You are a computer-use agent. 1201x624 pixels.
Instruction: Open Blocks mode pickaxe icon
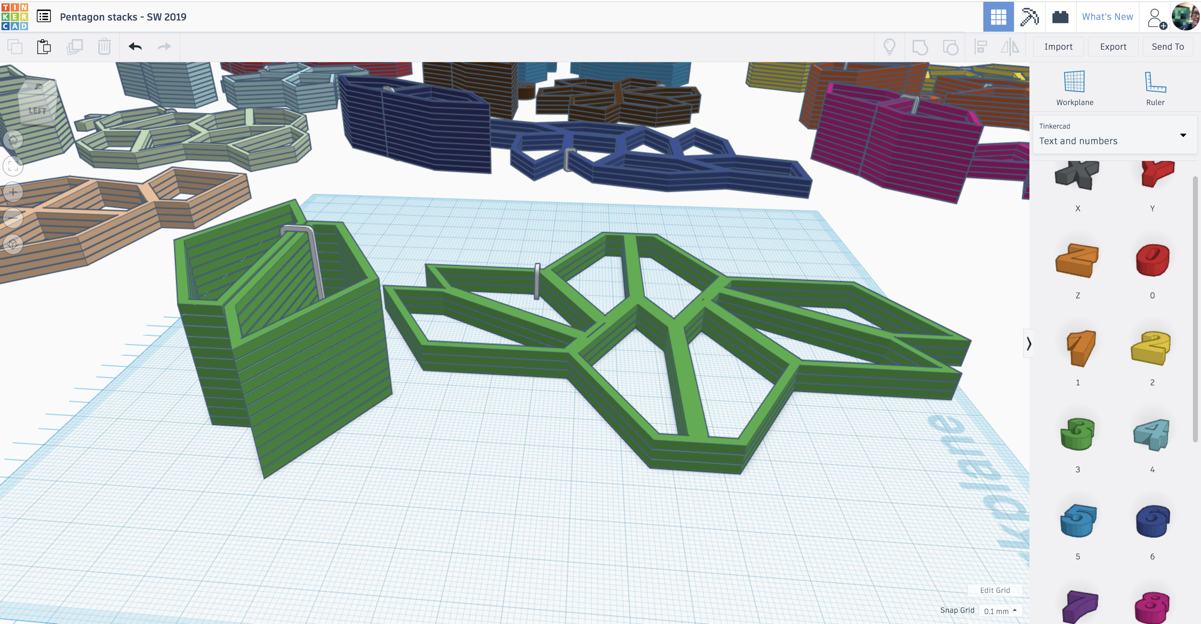point(1029,17)
